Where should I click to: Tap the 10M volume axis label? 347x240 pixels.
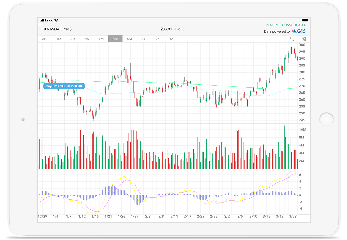pyautogui.click(x=302, y=130)
